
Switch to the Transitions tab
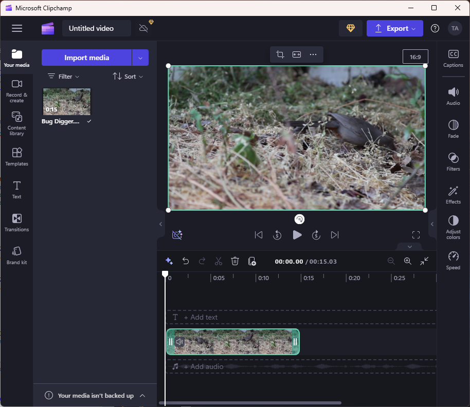tap(16, 223)
